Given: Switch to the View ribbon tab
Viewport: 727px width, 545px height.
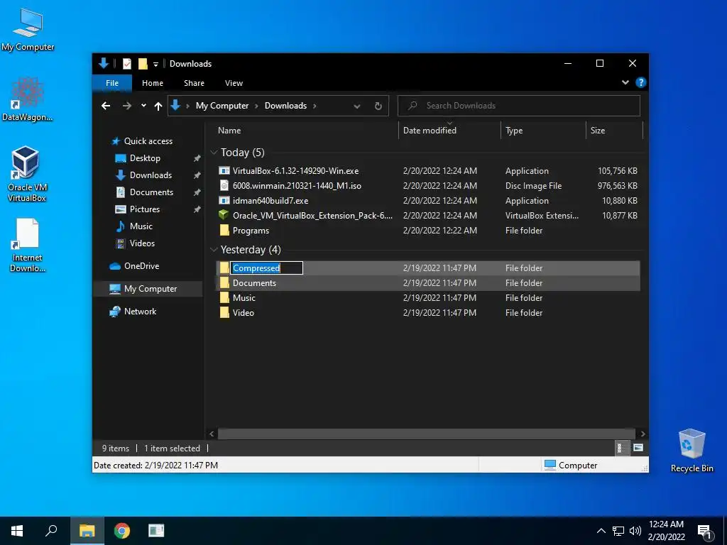Looking at the screenshot, I should pyautogui.click(x=234, y=83).
